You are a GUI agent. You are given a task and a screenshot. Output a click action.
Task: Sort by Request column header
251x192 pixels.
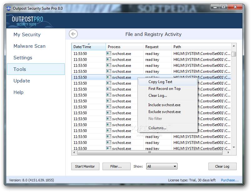(157, 47)
